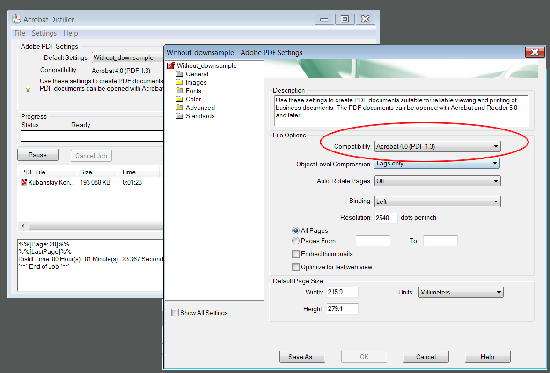Click the Standards folder icon
The width and height of the screenshot is (550, 373).
[180, 116]
